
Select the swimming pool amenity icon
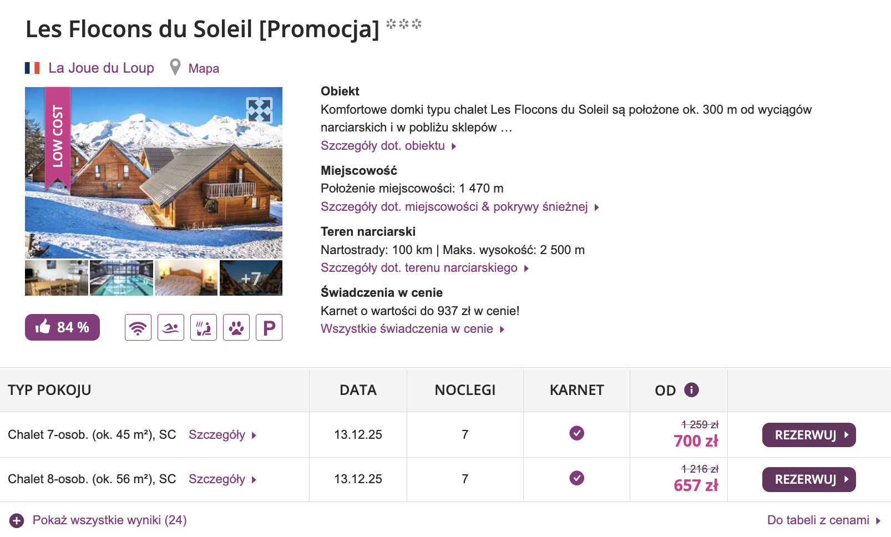pos(170,327)
